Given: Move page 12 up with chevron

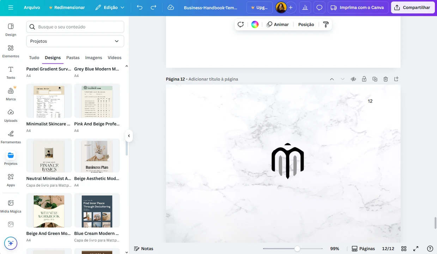Looking at the screenshot, I should tap(332, 79).
